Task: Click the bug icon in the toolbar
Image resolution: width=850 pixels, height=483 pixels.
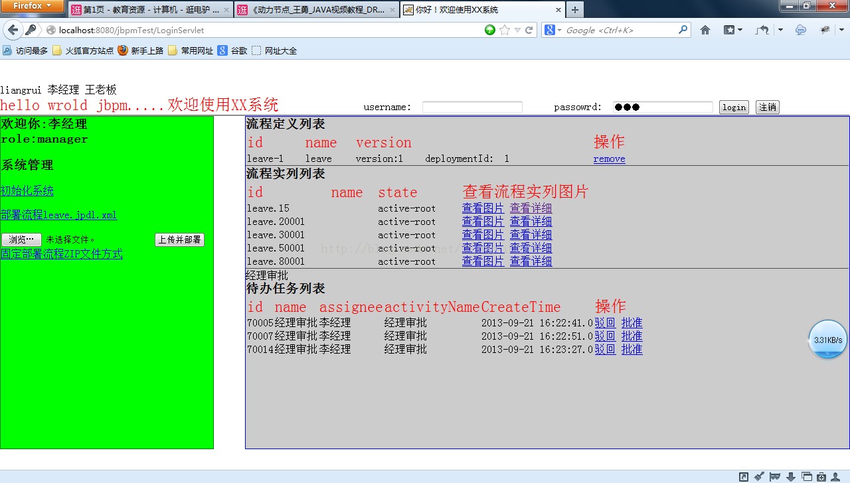Action: (825, 30)
